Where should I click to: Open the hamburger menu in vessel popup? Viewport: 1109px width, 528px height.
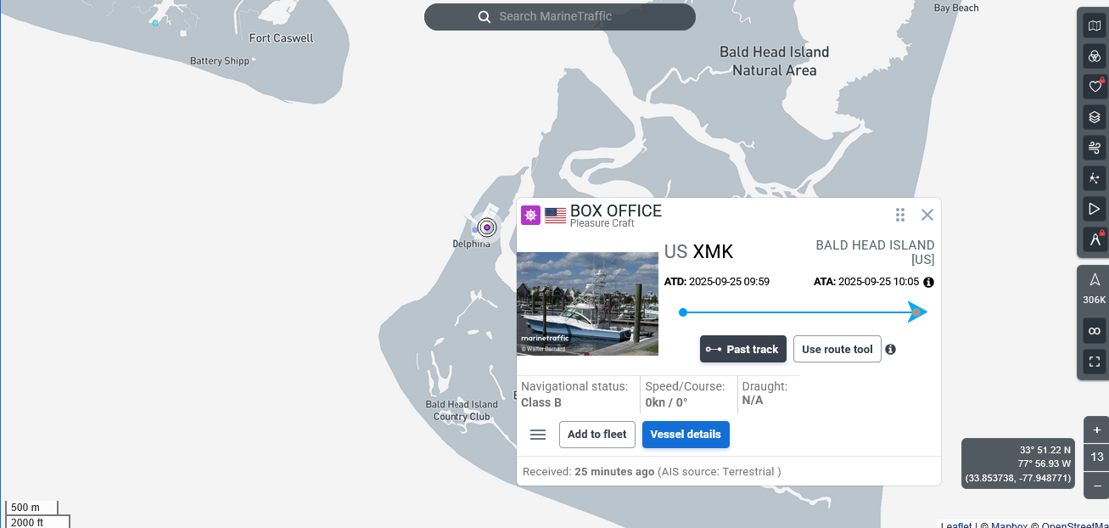pyautogui.click(x=537, y=435)
